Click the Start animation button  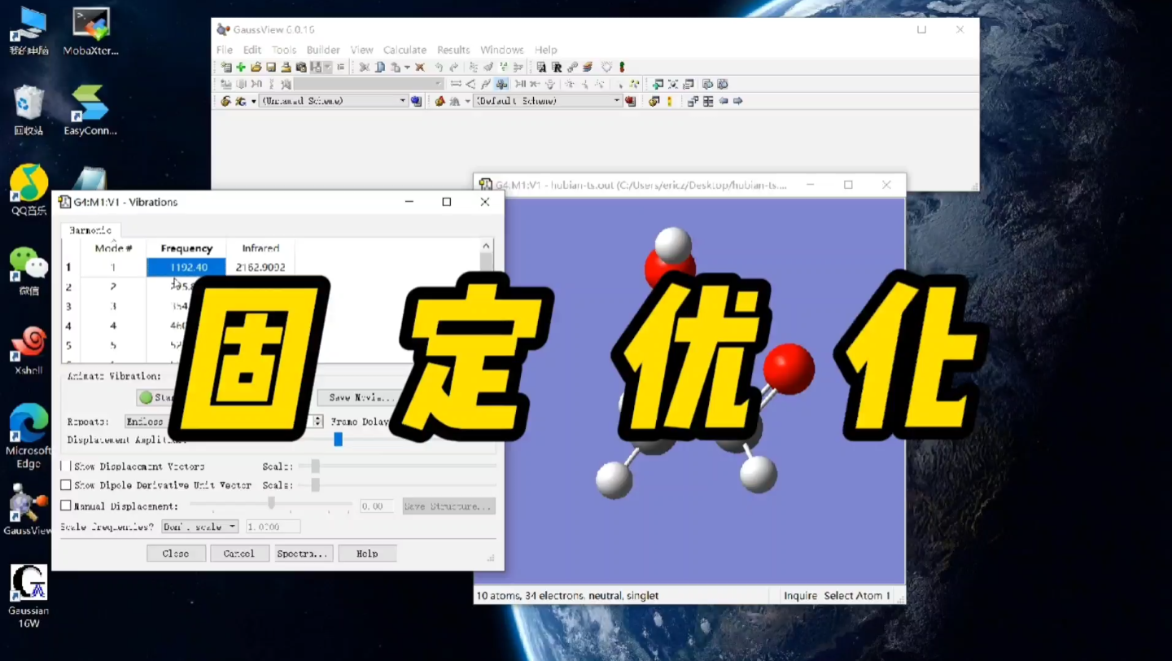click(x=156, y=397)
